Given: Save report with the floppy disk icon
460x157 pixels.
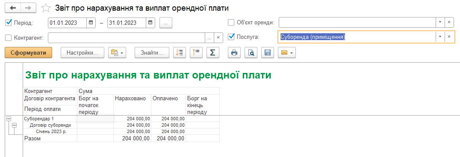Looking at the screenshot, I should coord(268,53).
